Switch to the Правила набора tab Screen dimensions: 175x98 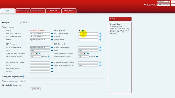23,11
